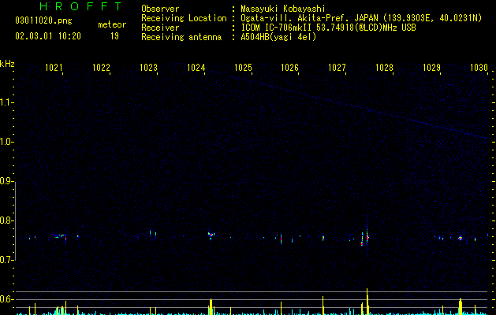
Task: Click the faint diagonal trace above 1.0 kHz
Action: [348, 104]
